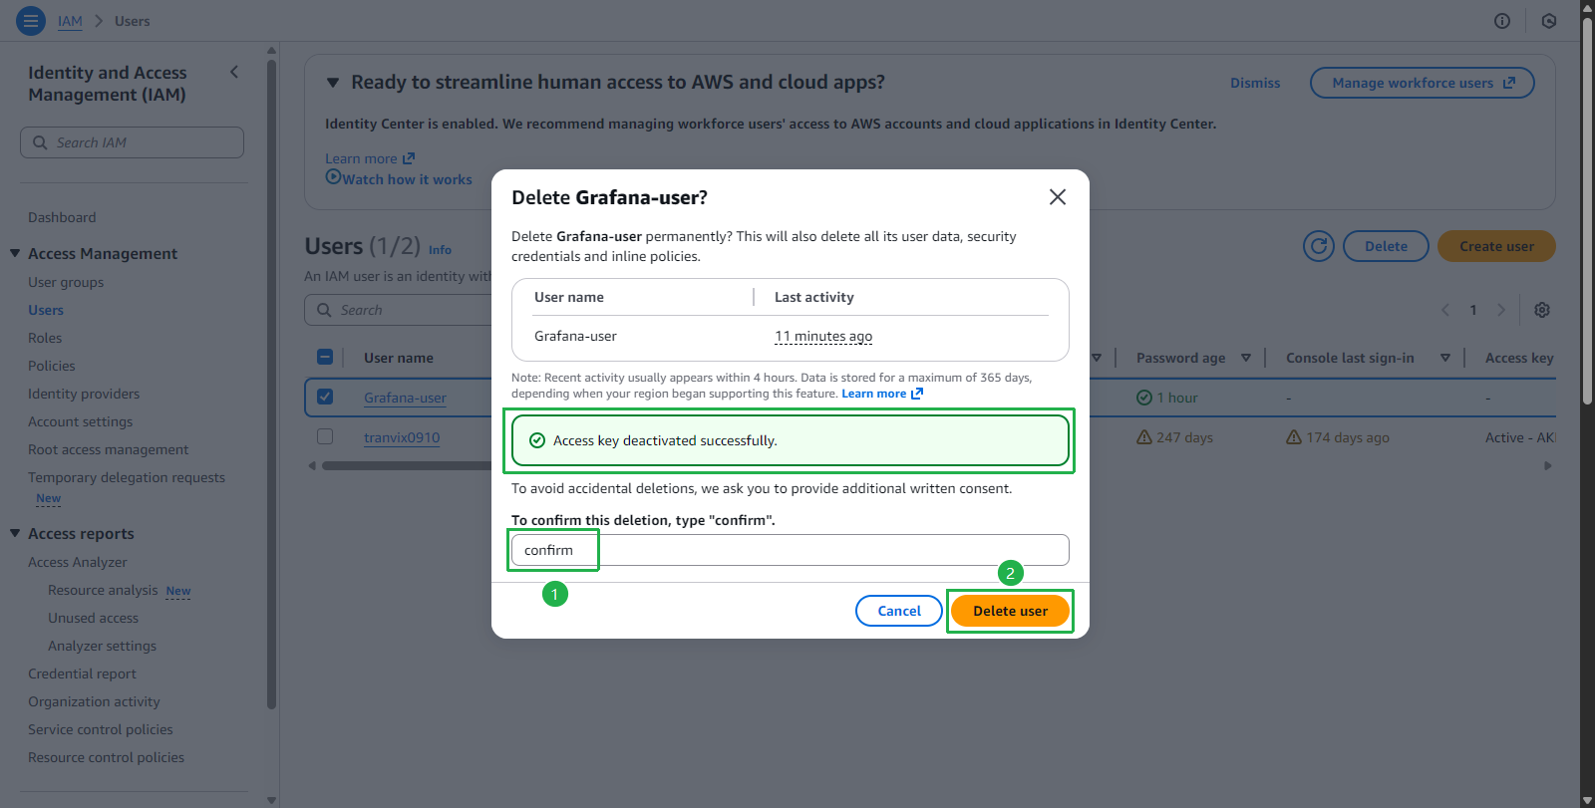Viewport: 1595px width, 808px height.
Task: Open the hamburger navigation menu icon
Action: coord(31,20)
